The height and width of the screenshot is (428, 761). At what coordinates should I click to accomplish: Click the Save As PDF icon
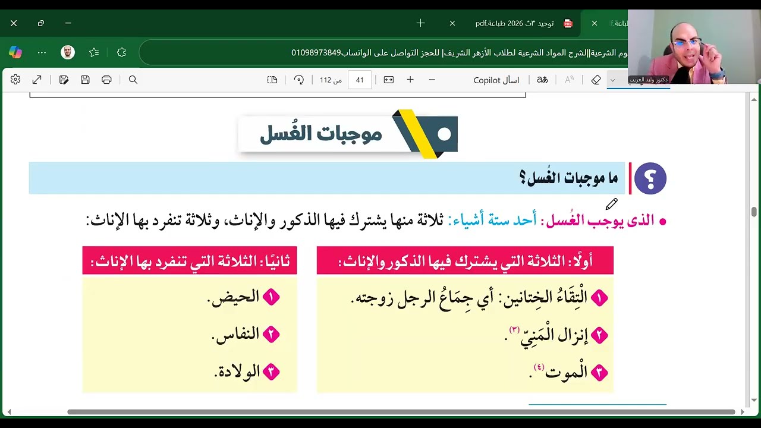tap(64, 80)
